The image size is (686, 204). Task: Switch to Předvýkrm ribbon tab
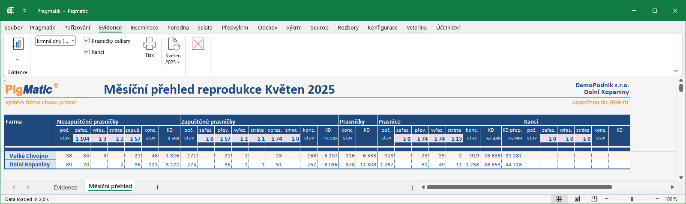click(235, 27)
